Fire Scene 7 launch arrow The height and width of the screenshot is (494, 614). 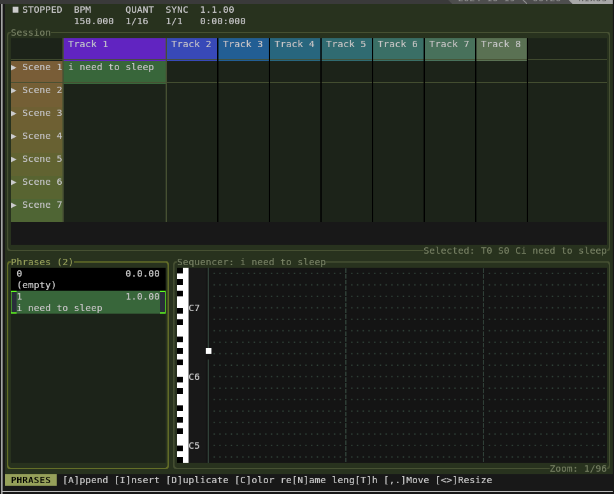click(x=14, y=205)
